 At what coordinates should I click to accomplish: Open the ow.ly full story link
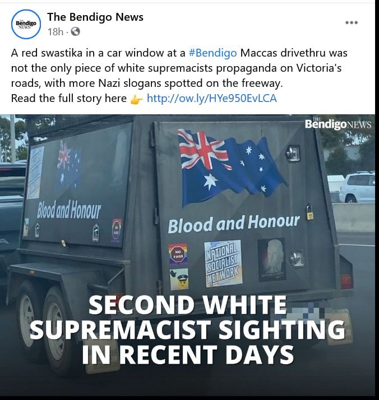[x=211, y=98]
